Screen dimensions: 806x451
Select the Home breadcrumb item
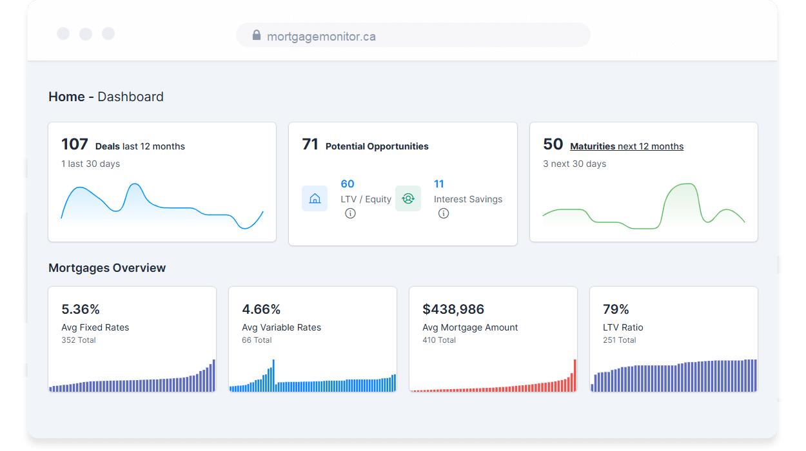(x=67, y=96)
